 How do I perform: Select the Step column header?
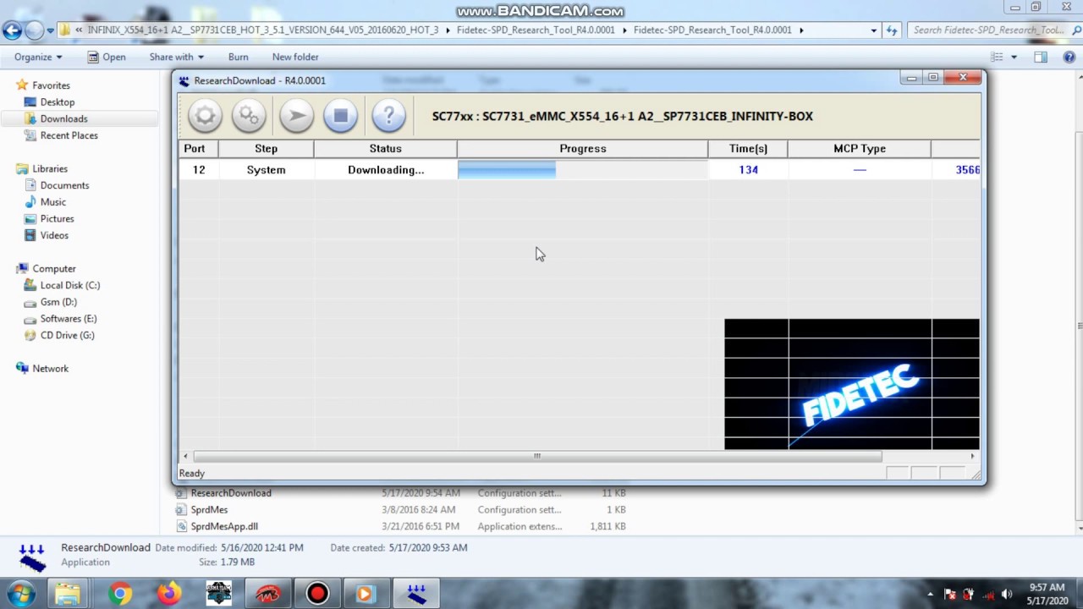tap(266, 149)
